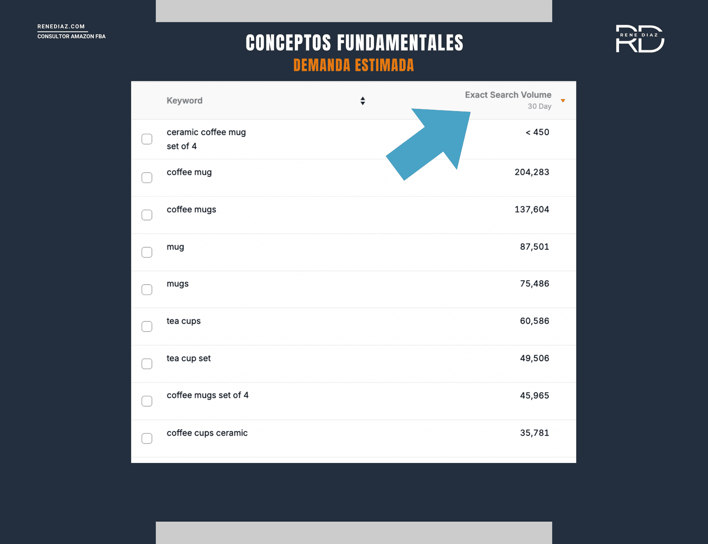Click the Exact Search Volume column header
This screenshot has height=544, width=708.
pyautogui.click(x=508, y=95)
